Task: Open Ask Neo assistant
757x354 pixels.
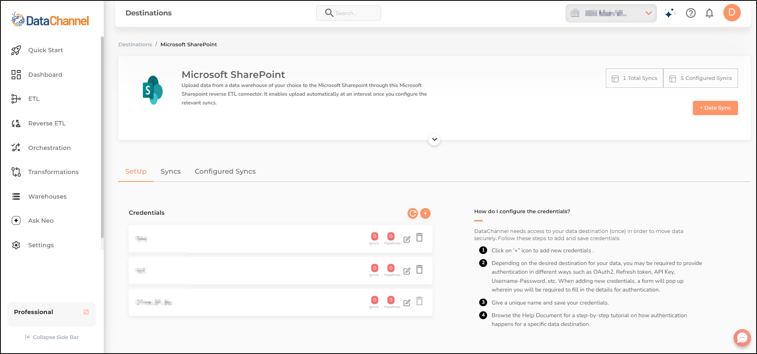Action: (x=41, y=221)
